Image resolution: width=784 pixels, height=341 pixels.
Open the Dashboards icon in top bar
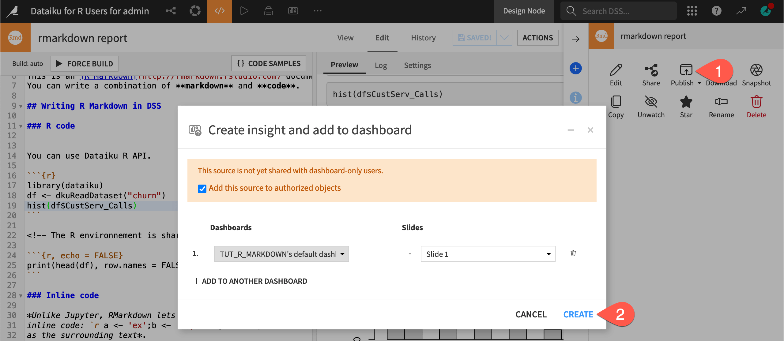click(293, 11)
